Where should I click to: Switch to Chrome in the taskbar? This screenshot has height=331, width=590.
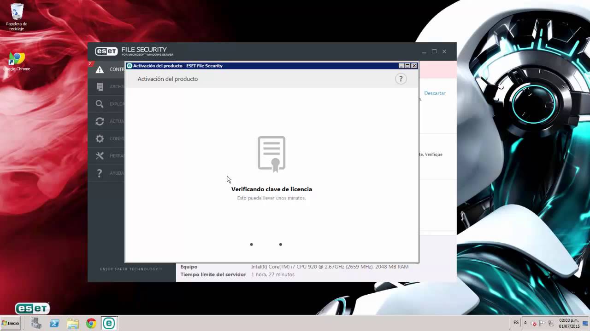click(x=91, y=324)
